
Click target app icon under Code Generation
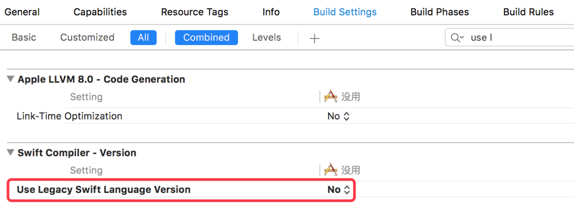[331, 97]
